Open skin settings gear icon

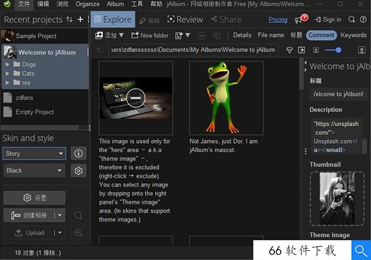point(78,170)
